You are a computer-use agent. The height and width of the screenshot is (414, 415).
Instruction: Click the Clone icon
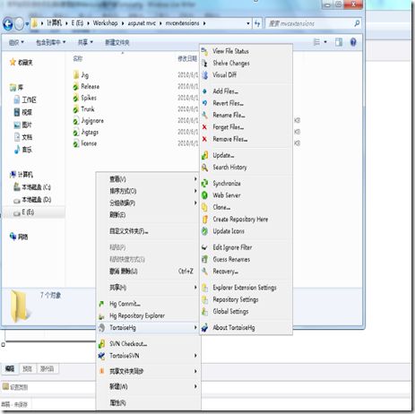[204, 207]
